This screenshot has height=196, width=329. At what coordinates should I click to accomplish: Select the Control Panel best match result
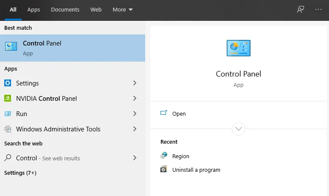(73, 48)
